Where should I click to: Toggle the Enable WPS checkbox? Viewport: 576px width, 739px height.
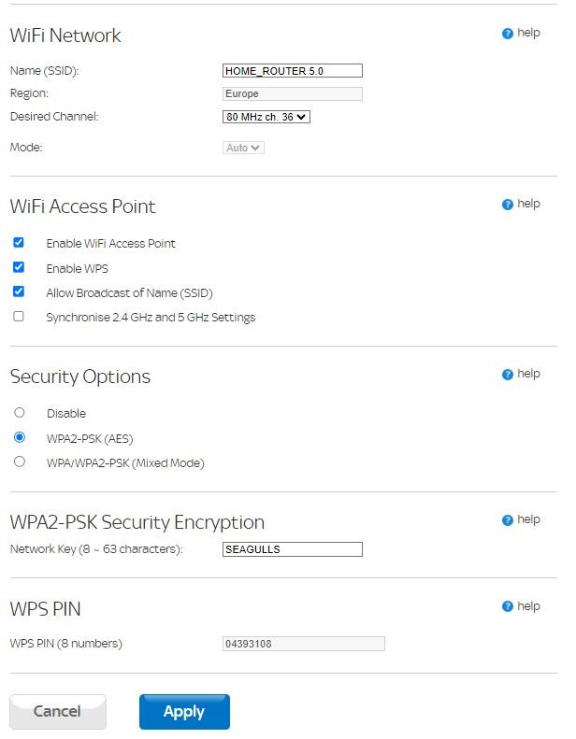[19, 267]
